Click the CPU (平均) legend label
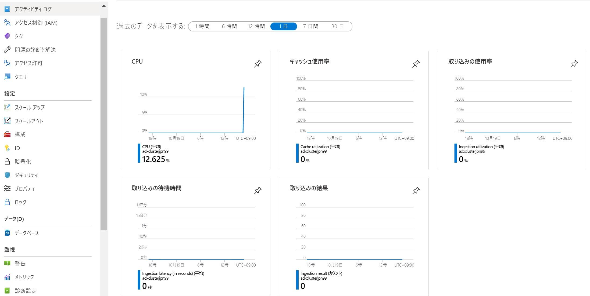The width and height of the screenshot is (590, 296). 152,147
